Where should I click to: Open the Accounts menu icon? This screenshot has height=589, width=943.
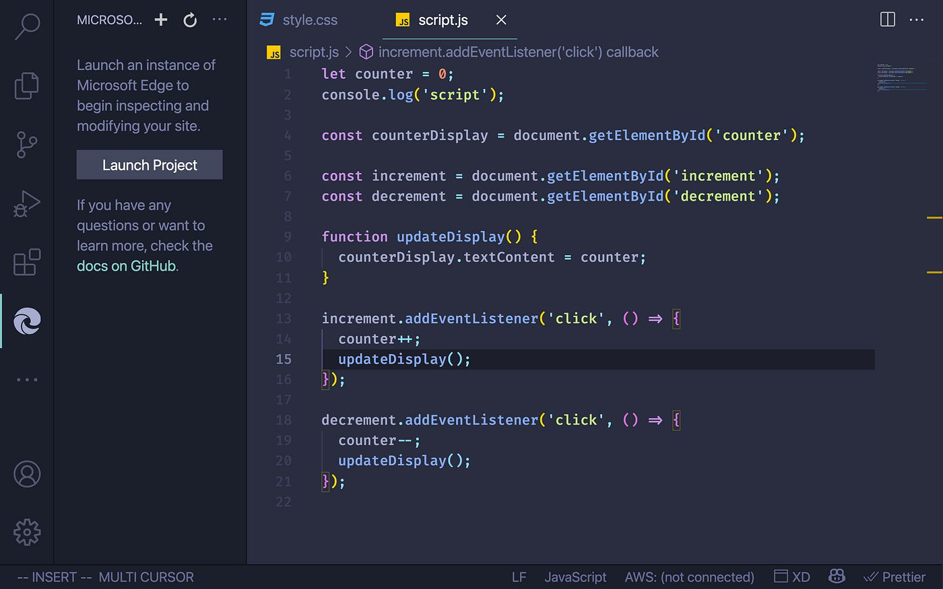coord(26,474)
